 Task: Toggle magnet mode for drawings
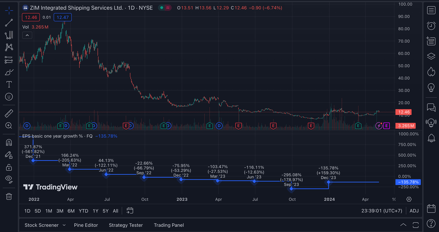coord(9,142)
